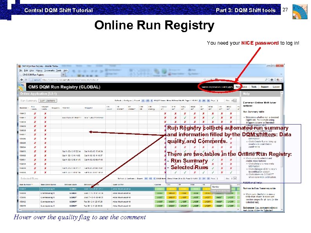The width and height of the screenshot is (311, 233).
Task: Select the highlighted first Selected Runs row
Action: tap(129, 189)
